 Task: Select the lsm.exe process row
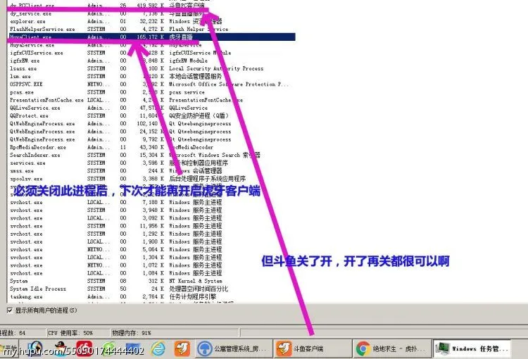coord(151,77)
